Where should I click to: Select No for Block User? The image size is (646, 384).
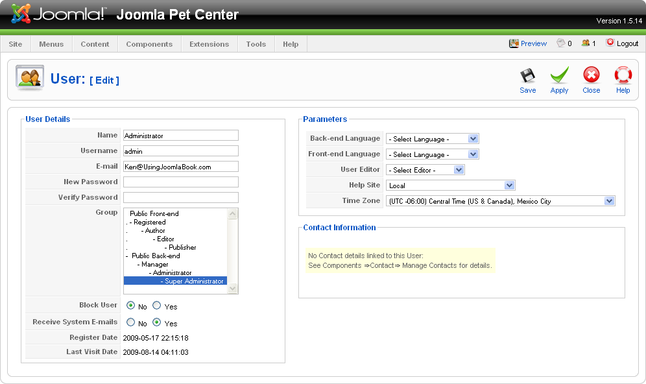[x=130, y=306]
